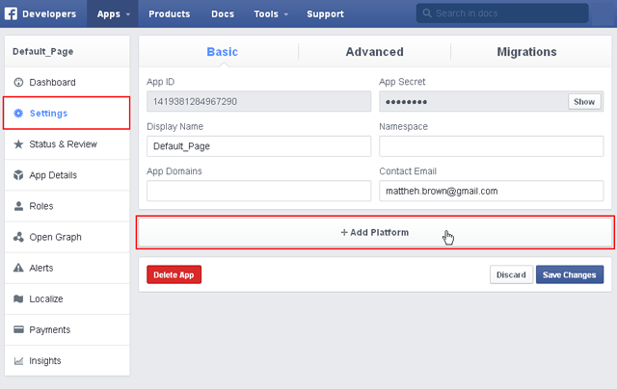Open the Alerts section
This screenshot has width=617, height=389.
coord(67,268)
